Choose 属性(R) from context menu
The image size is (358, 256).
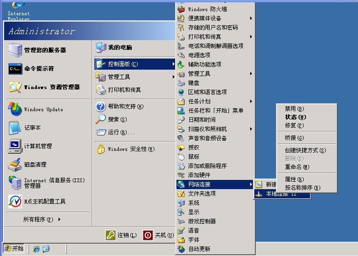tap(307, 179)
